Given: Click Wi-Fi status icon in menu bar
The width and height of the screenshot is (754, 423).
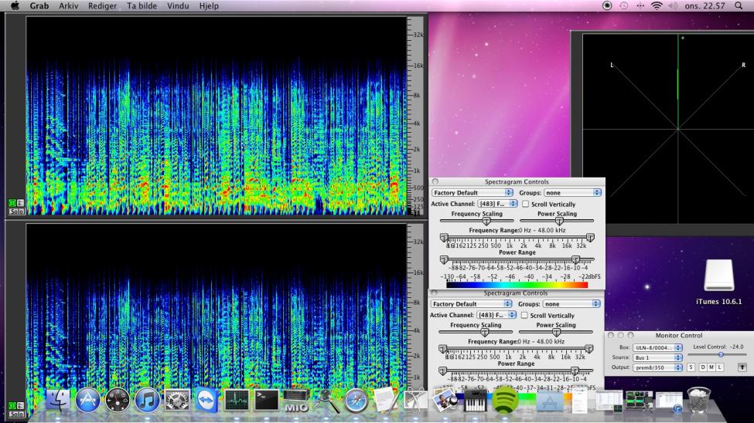Looking at the screenshot, I should tap(657, 5).
